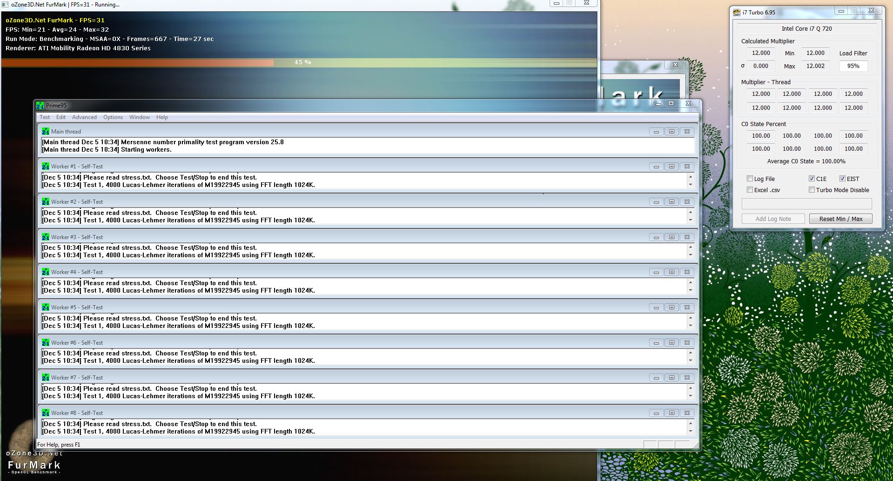Uncheck the EIST checkbox
893x481 pixels.
[x=842, y=179]
